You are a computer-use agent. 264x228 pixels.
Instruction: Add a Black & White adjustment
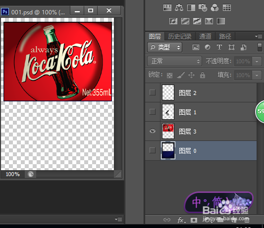pyautogui.click(x=191, y=8)
